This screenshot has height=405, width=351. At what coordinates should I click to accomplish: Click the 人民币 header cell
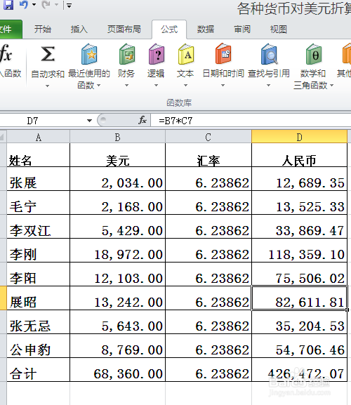299,155
